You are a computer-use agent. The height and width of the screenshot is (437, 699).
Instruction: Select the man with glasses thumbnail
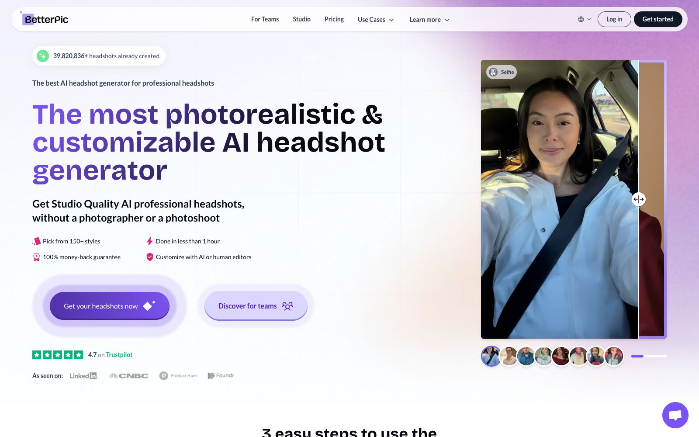[x=509, y=356]
